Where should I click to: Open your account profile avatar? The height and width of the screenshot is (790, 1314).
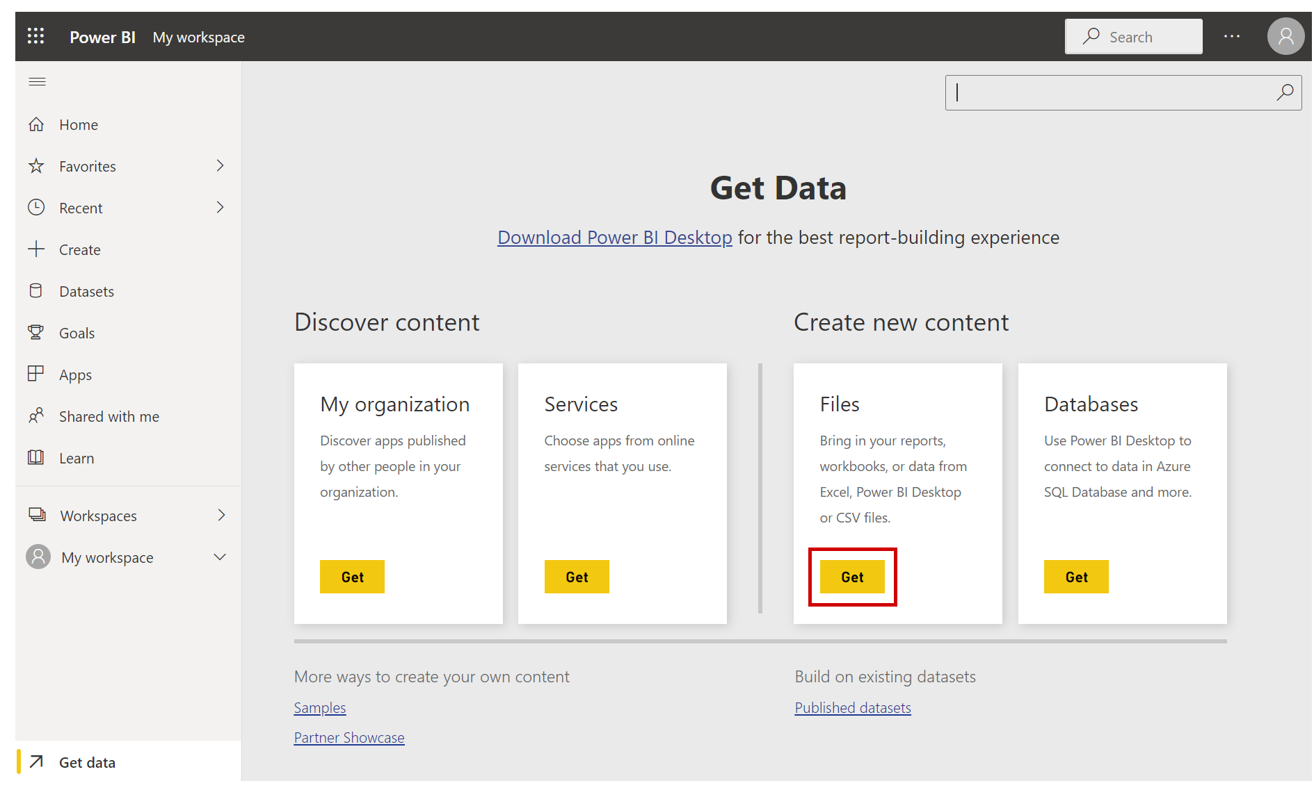pos(1285,36)
